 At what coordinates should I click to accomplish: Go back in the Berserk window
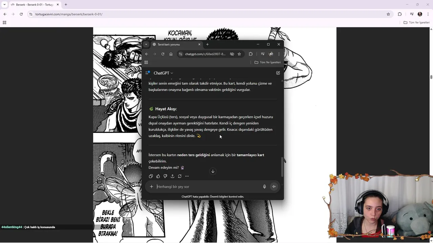coord(5,14)
